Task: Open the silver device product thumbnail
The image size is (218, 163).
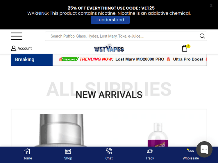Action: click(x=61, y=130)
